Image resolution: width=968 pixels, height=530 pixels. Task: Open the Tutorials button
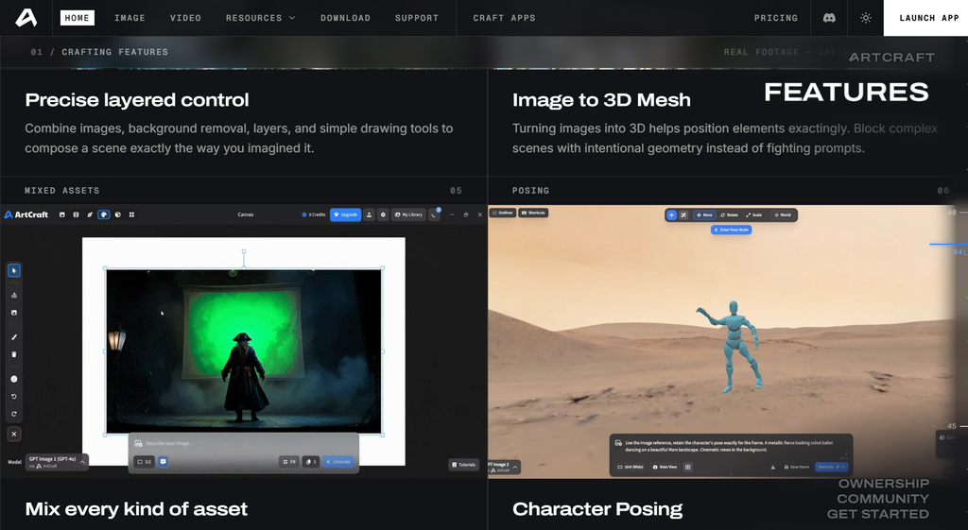[463, 465]
